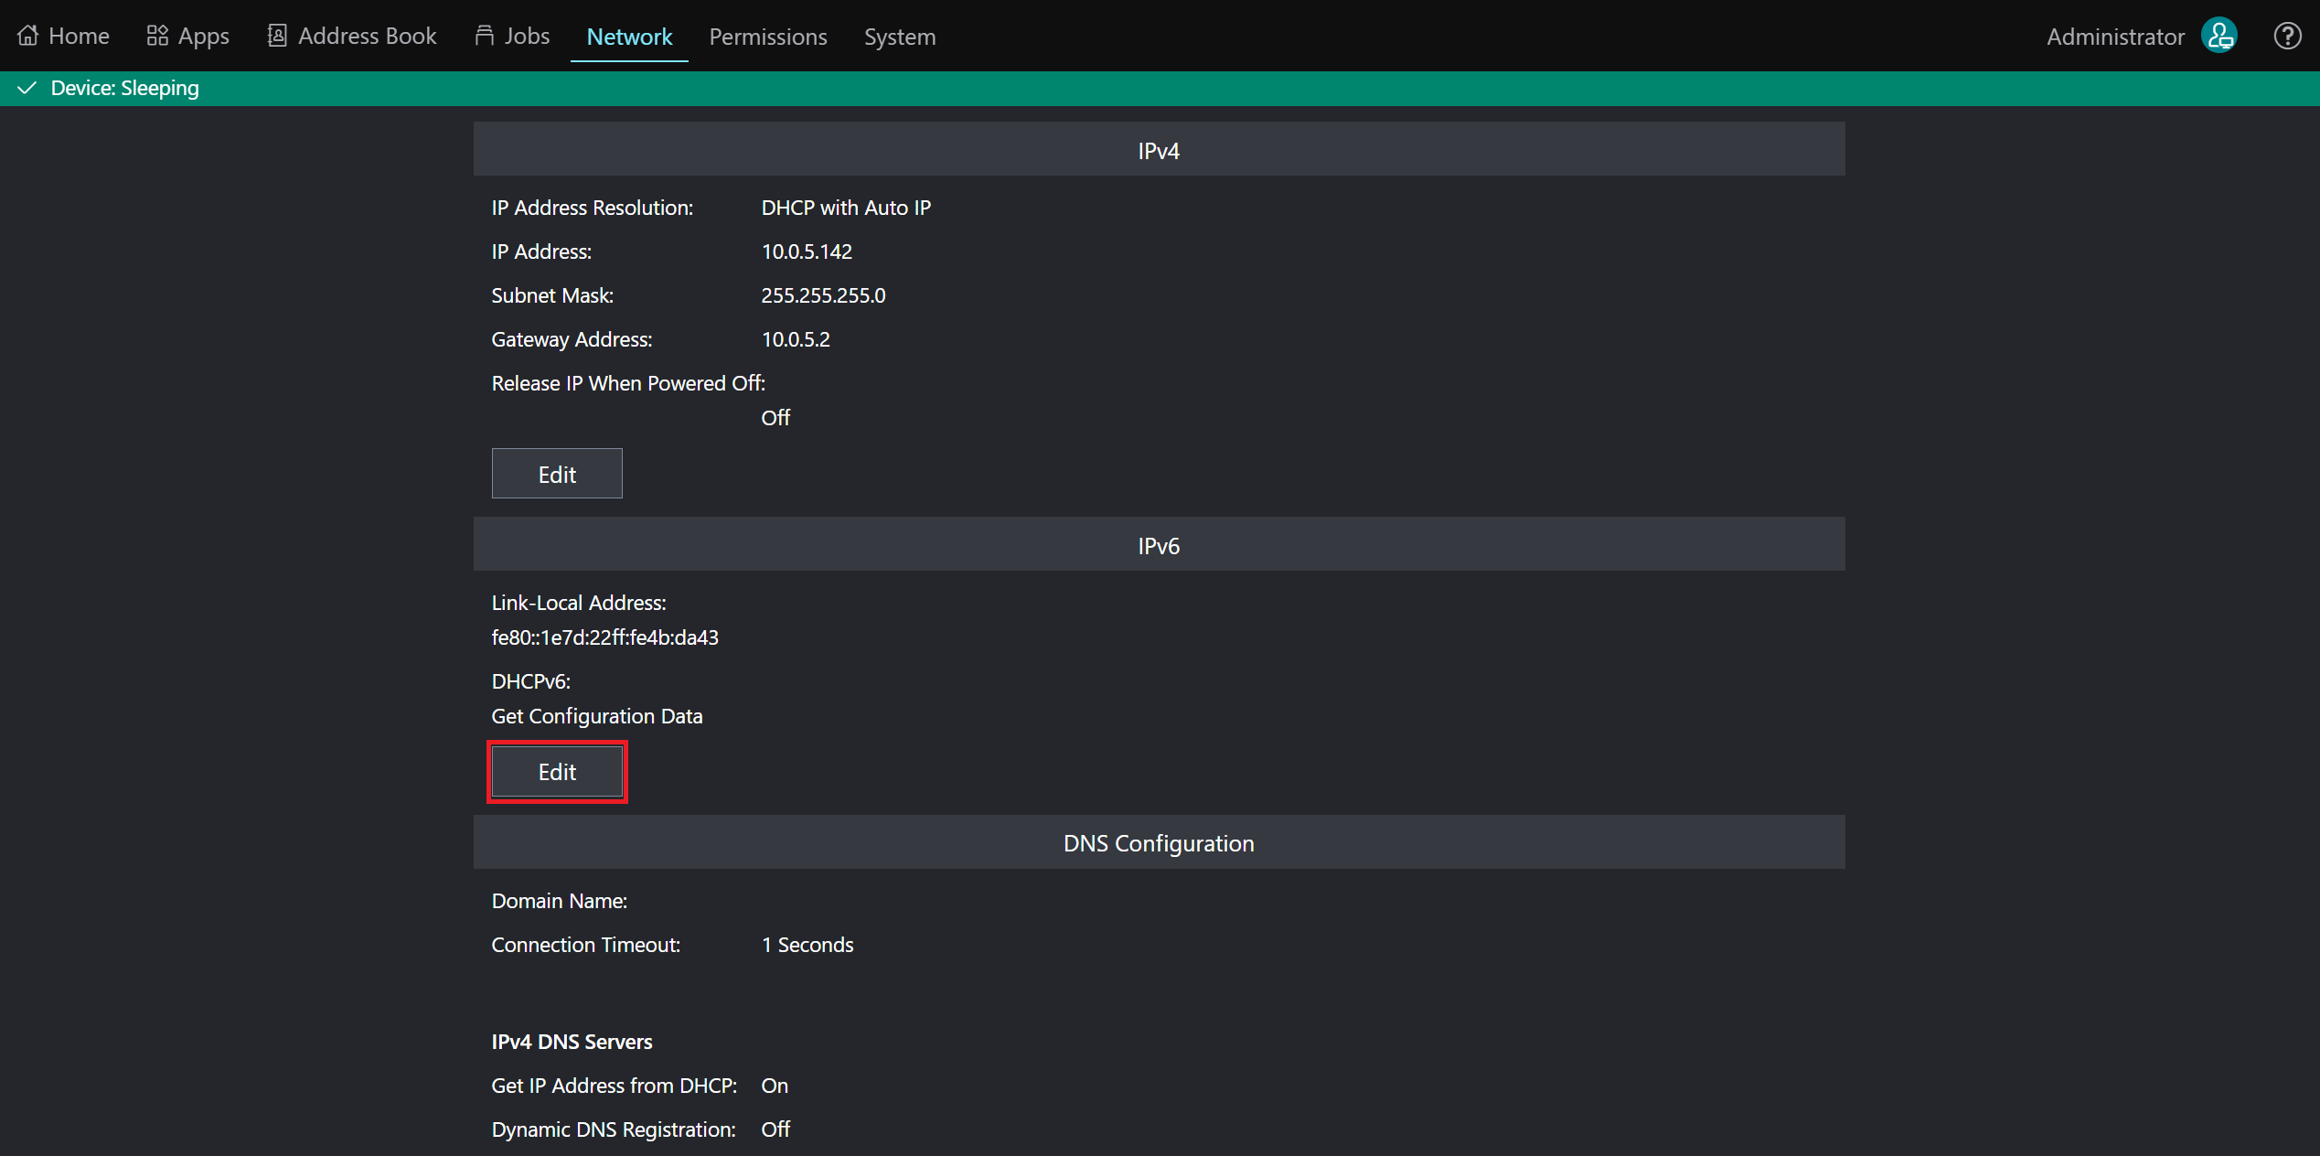Click the Administrator label

[x=2114, y=37]
